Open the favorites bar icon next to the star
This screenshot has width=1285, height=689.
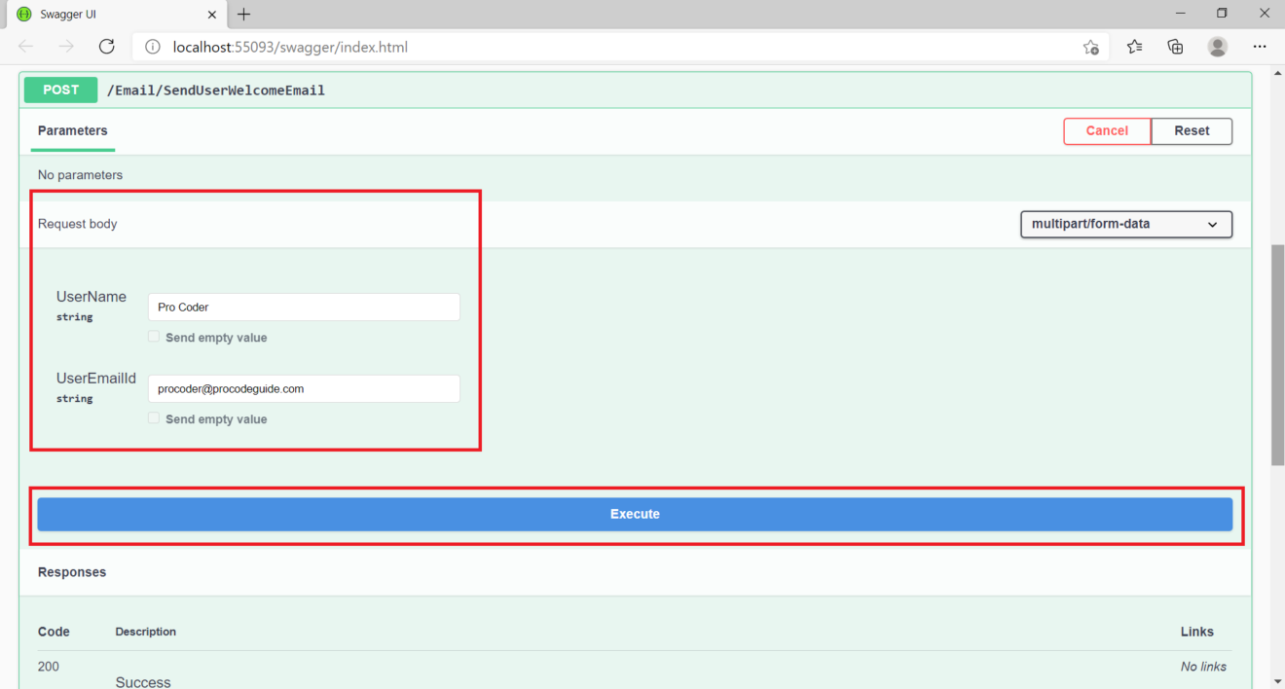tap(1133, 46)
